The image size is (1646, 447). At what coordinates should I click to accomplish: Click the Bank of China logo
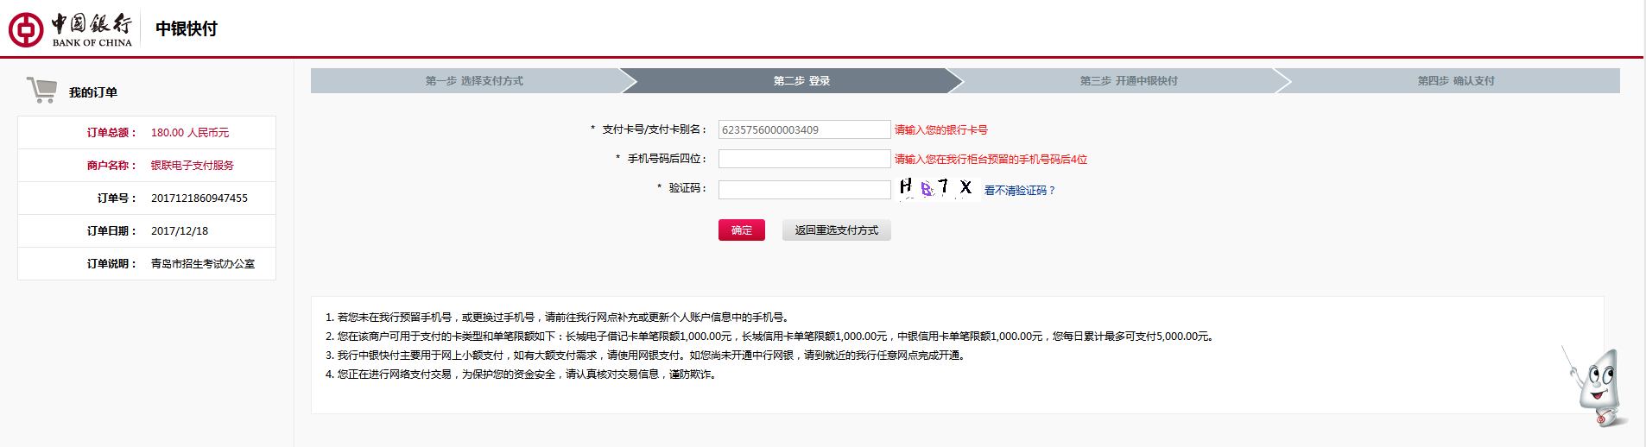click(x=71, y=29)
